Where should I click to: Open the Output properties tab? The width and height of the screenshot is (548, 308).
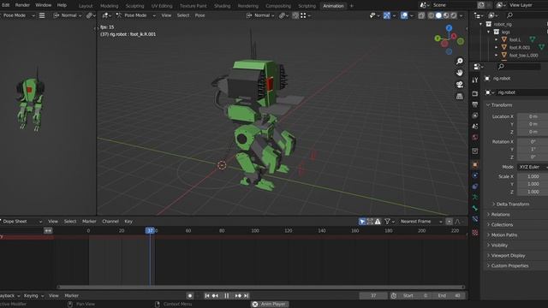475,104
